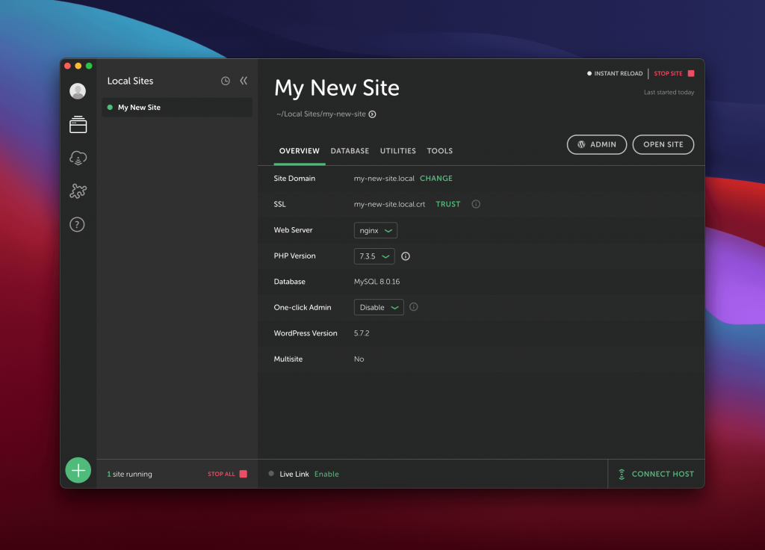This screenshot has height=550, width=765.
Task: Open the PHP Version 7.3.5 dropdown
Action: pyautogui.click(x=374, y=256)
